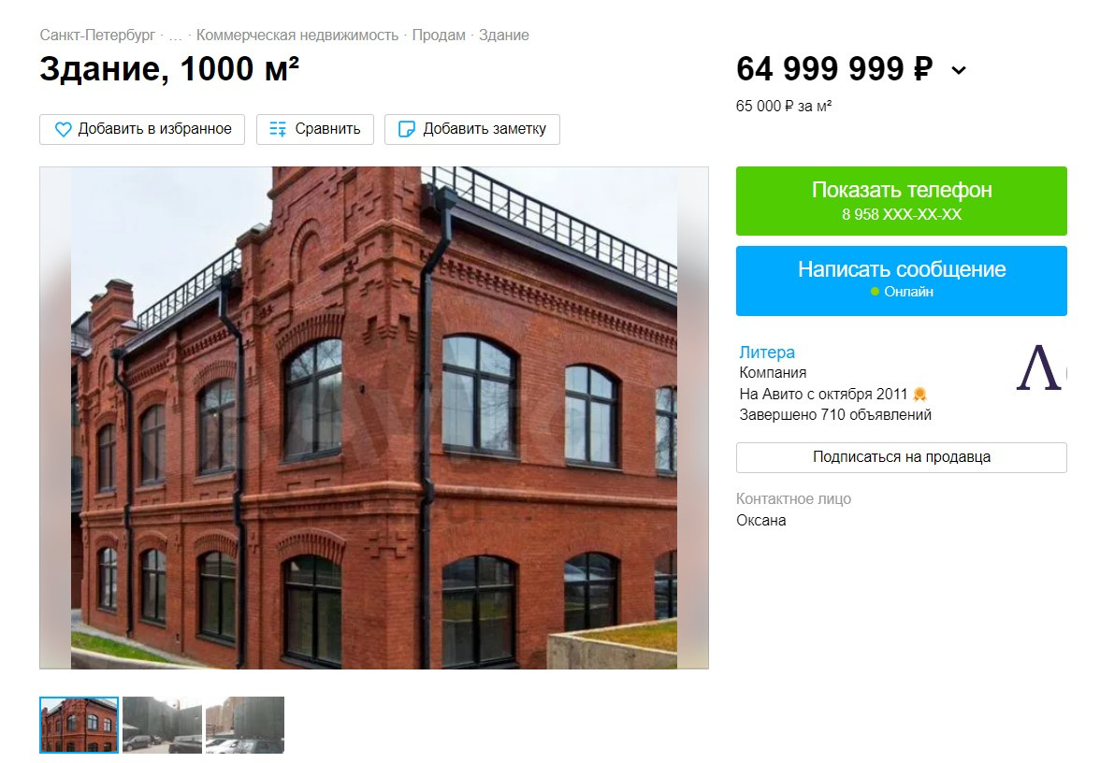Click the compare list icon
Screen dimensions: 1100x763
(278, 129)
